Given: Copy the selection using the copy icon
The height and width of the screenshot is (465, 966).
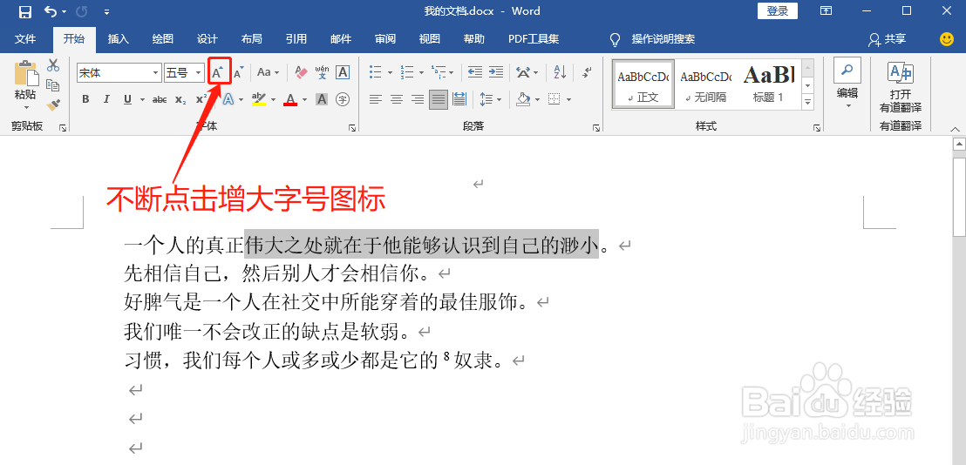Looking at the screenshot, I should tap(53, 85).
